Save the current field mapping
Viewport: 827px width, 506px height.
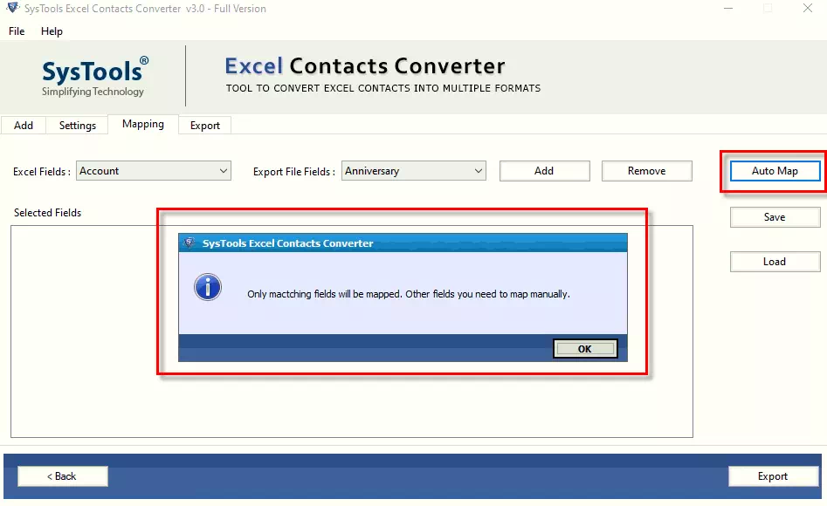pos(775,217)
